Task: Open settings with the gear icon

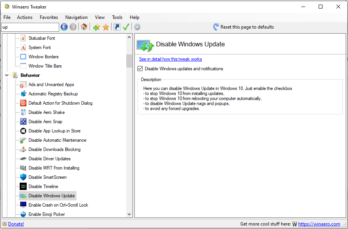Action: tap(137, 27)
